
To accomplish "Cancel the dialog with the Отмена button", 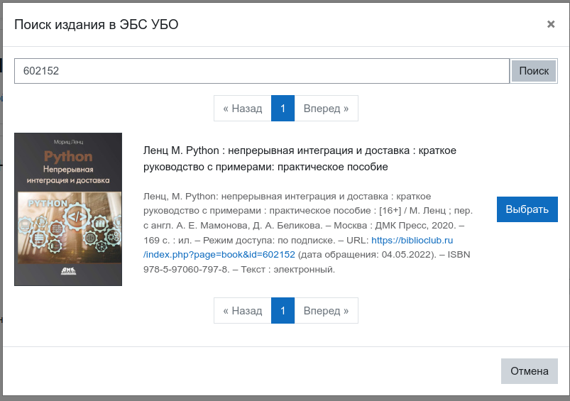I will coord(530,371).
